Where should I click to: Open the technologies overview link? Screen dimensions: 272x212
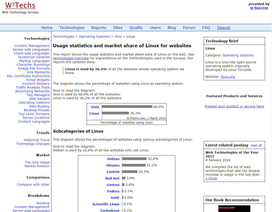click(x=71, y=58)
